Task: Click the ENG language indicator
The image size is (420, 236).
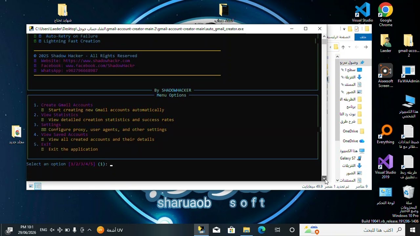Action: [43, 230]
